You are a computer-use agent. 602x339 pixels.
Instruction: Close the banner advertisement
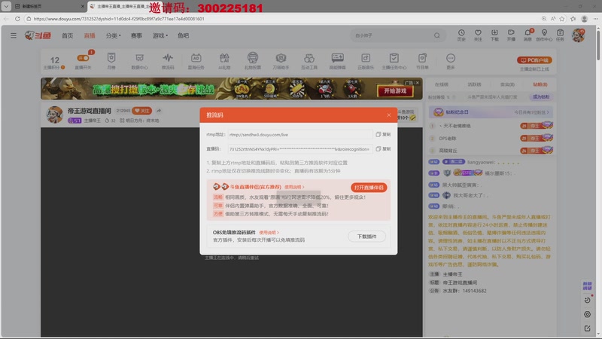(418, 83)
